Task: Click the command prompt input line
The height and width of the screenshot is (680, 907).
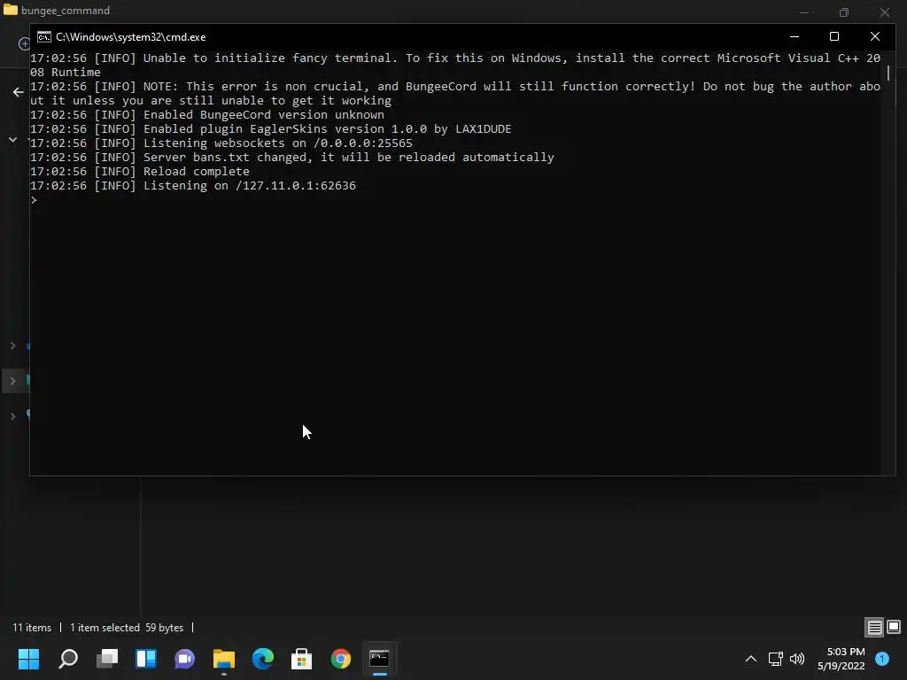Action: (457, 199)
